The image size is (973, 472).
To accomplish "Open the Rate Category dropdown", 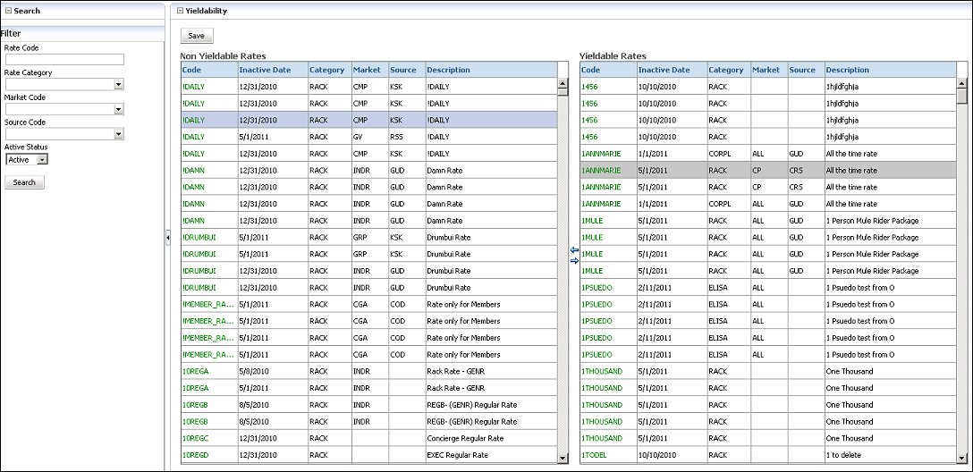I will 118,85.
